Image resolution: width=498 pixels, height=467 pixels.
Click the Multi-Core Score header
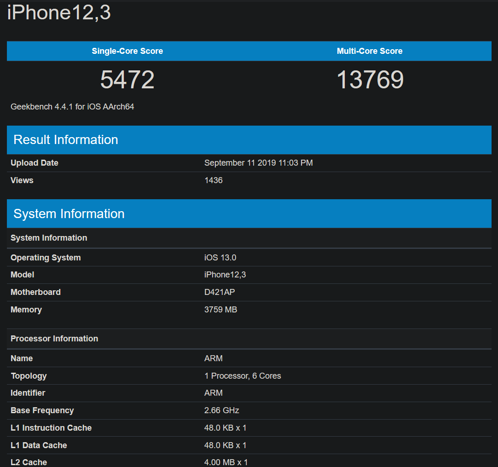[x=370, y=51]
